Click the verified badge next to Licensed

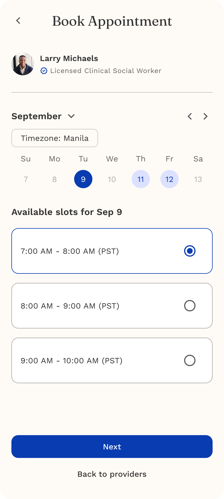(x=44, y=71)
